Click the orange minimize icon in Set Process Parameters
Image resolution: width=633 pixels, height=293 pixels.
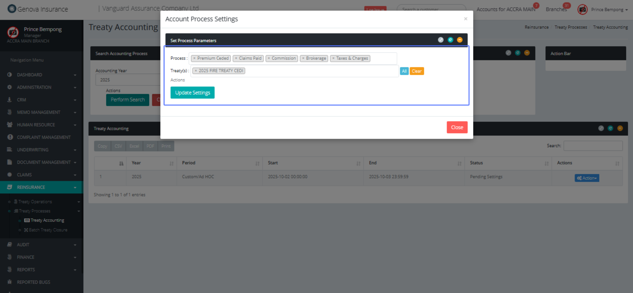[460, 40]
